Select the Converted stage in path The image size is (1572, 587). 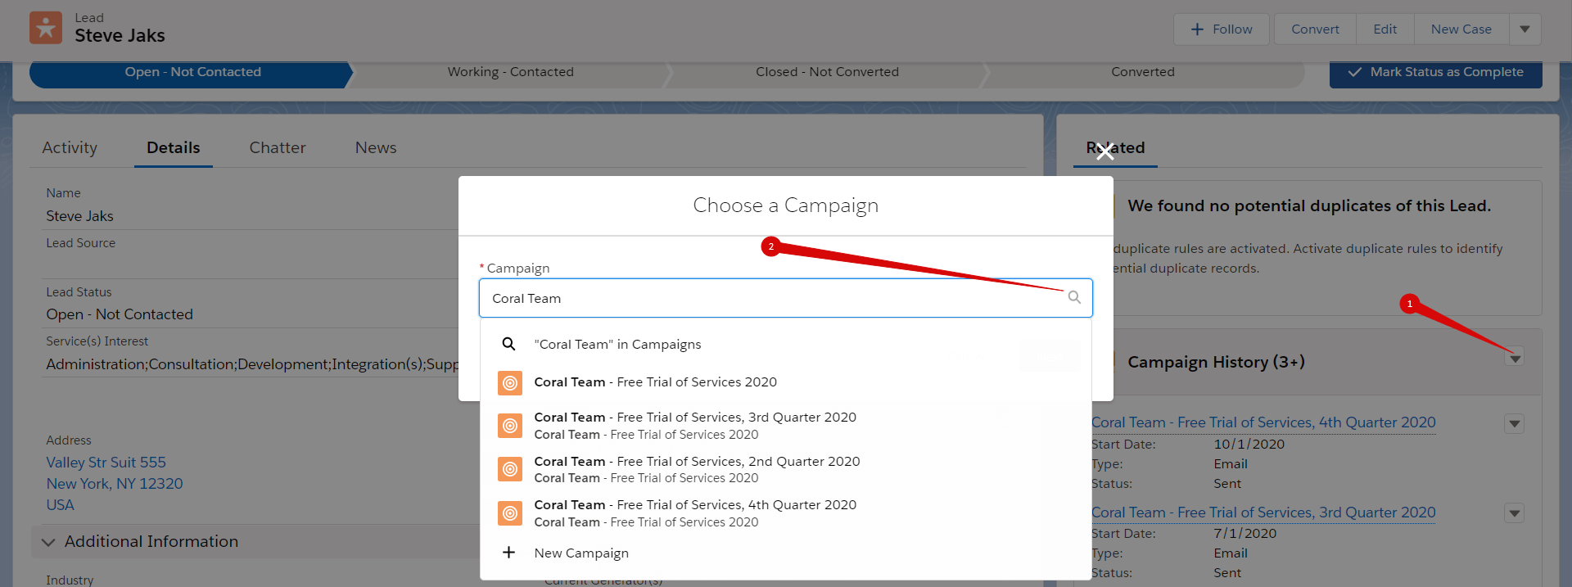1142,72
